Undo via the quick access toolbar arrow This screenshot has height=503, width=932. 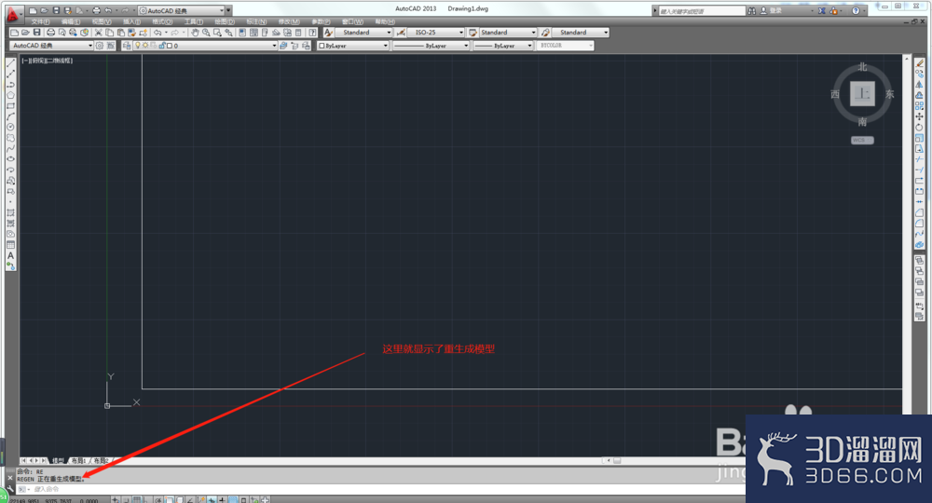coord(108,10)
